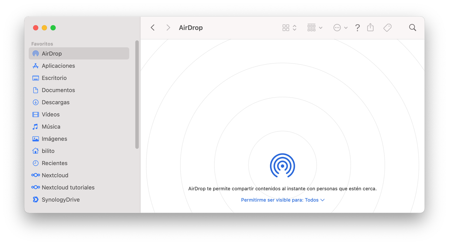Open the ellipsis action menu dropdown

pyautogui.click(x=340, y=28)
